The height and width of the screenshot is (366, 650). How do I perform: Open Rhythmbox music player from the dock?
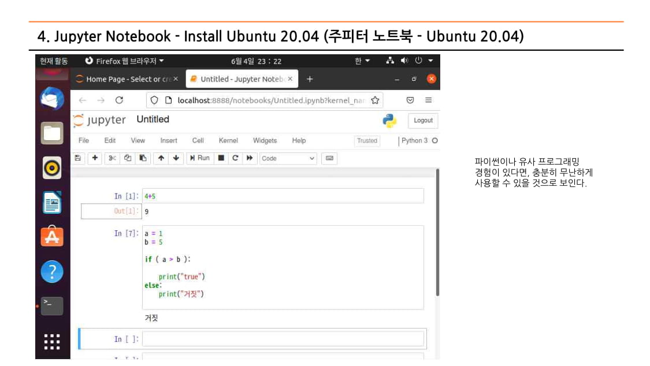[52, 168]
